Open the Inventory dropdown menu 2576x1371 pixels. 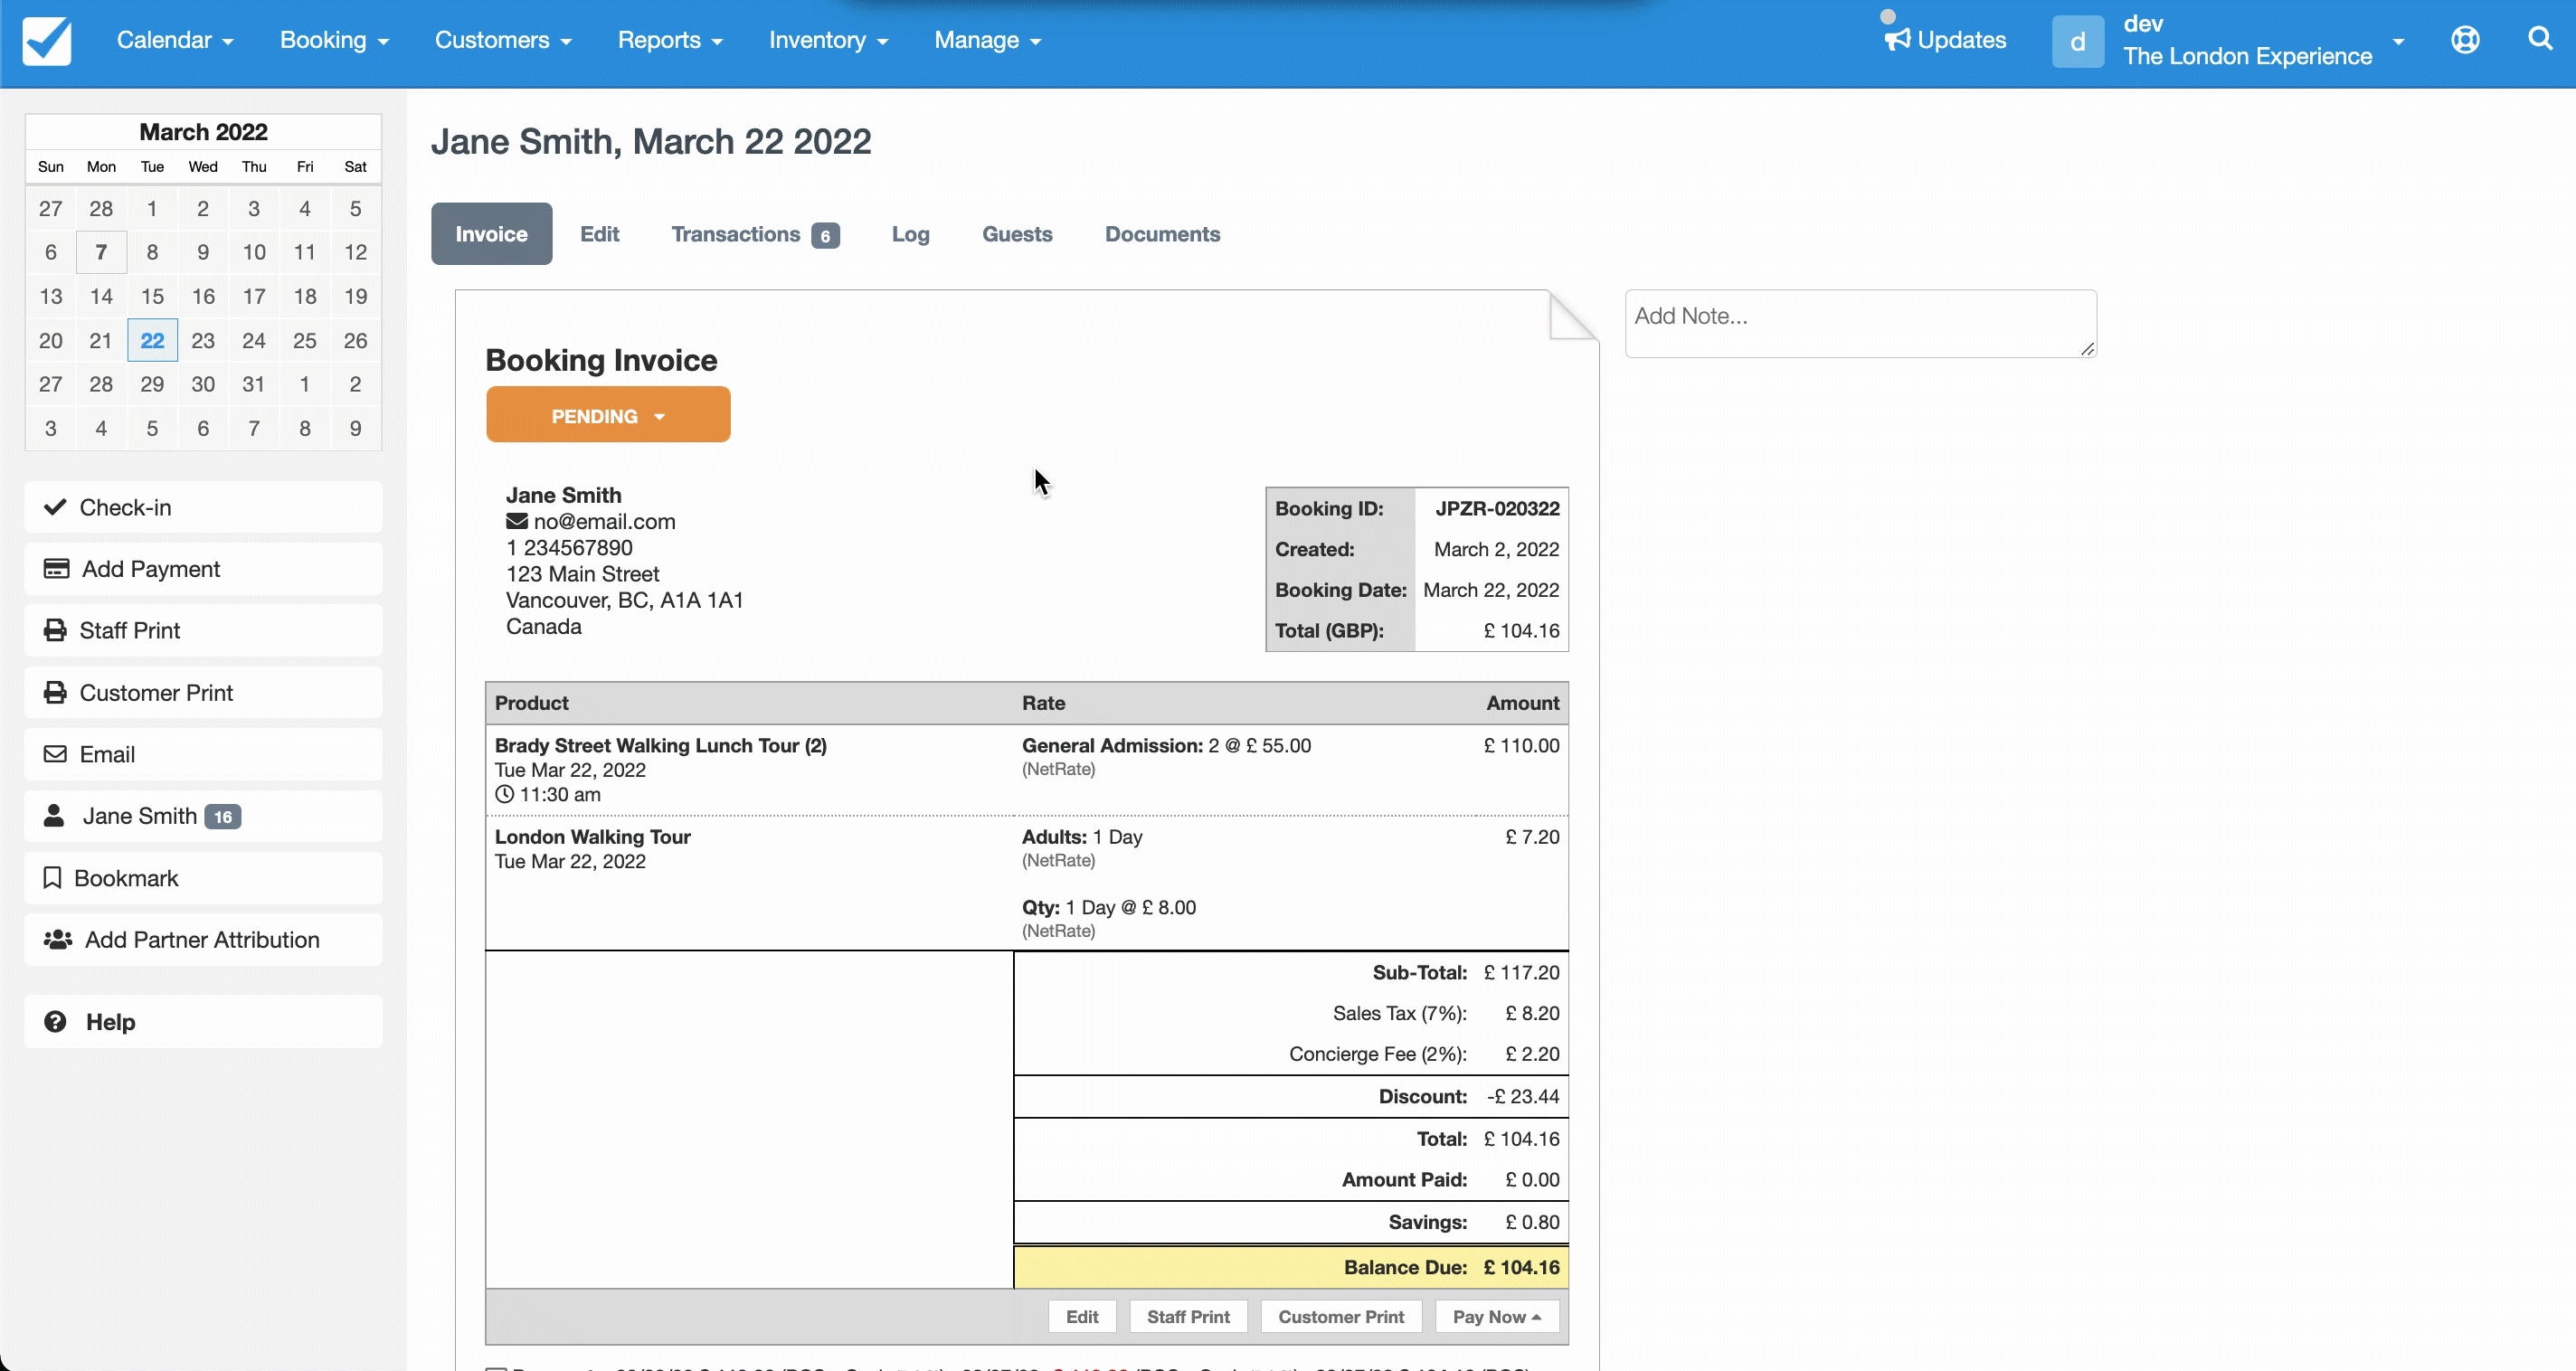(x=828, y=40)
